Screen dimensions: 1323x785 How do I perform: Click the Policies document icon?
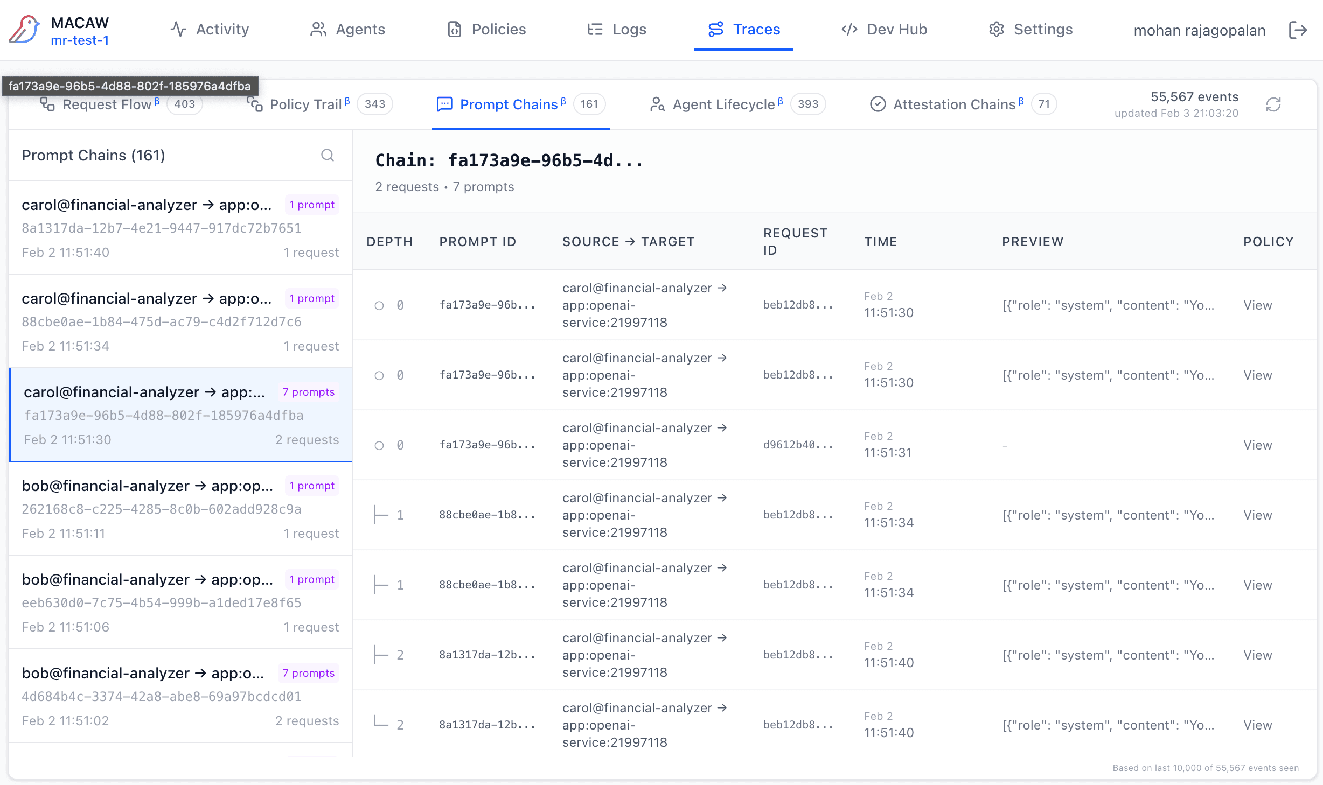(454, 30)
